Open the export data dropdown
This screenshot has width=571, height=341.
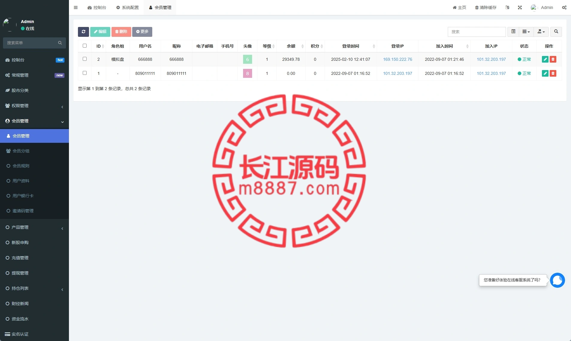541,32
